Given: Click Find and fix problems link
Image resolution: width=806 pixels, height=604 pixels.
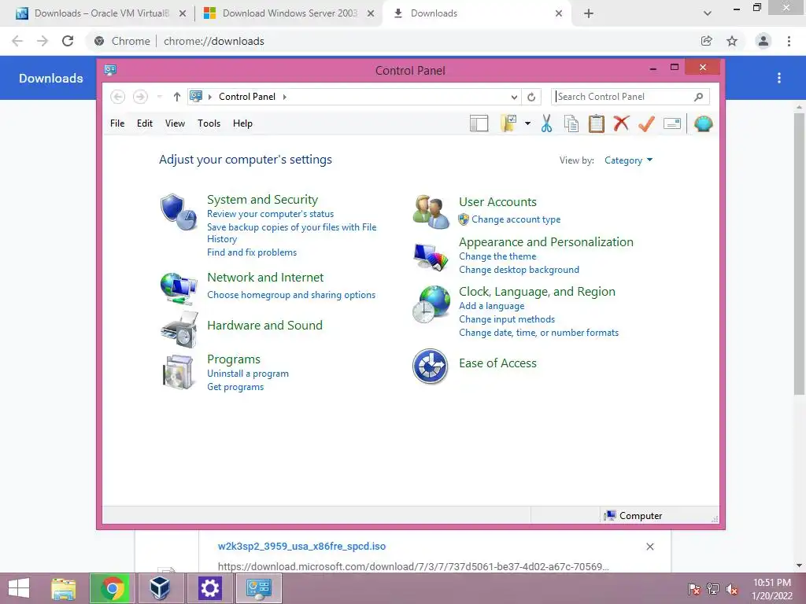Looking at the screenshot, I should pos(252,252).
